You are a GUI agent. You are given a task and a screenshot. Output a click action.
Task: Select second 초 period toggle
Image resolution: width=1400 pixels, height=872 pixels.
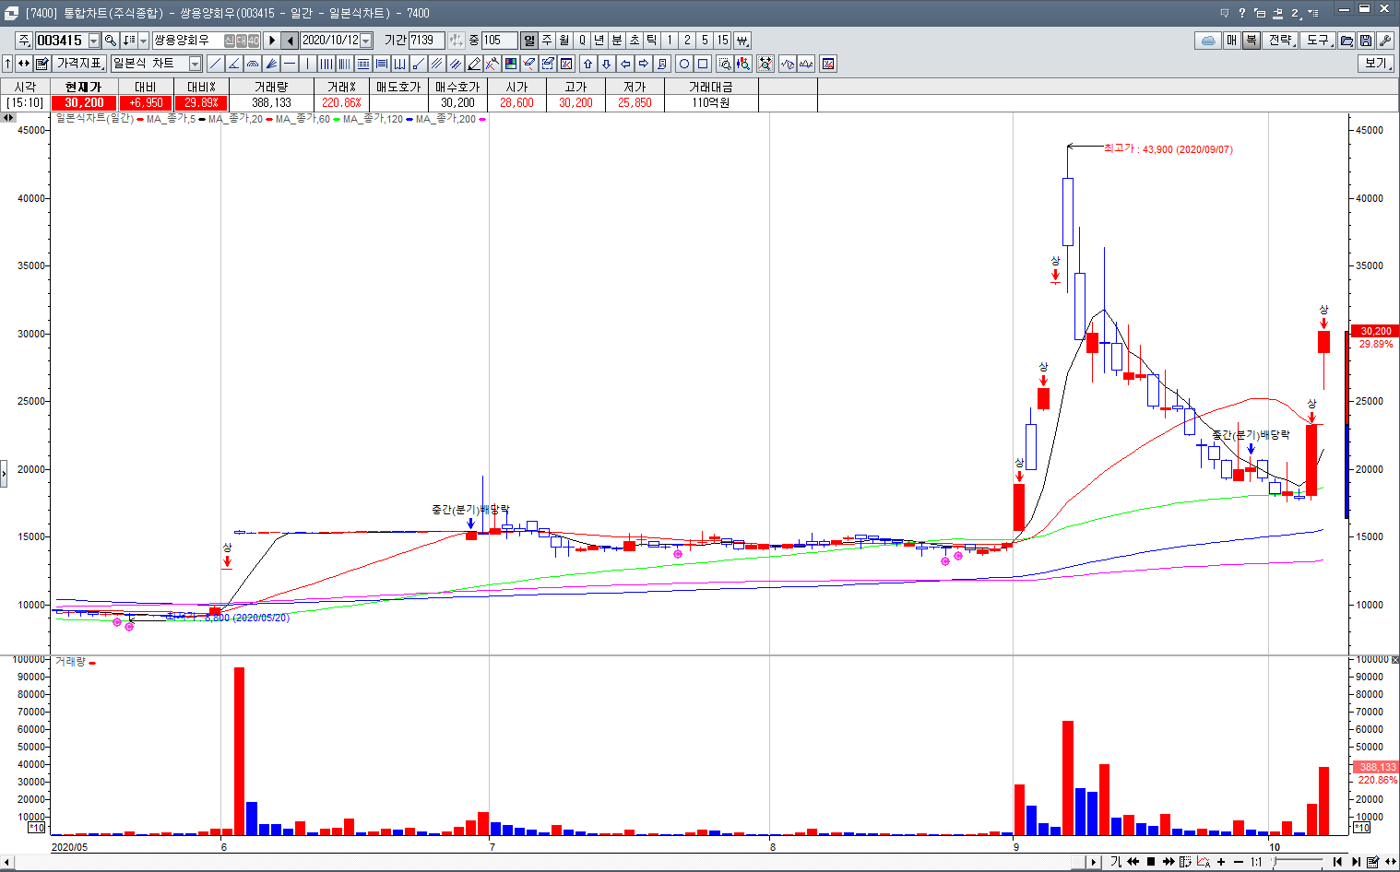tap(635, 41)
